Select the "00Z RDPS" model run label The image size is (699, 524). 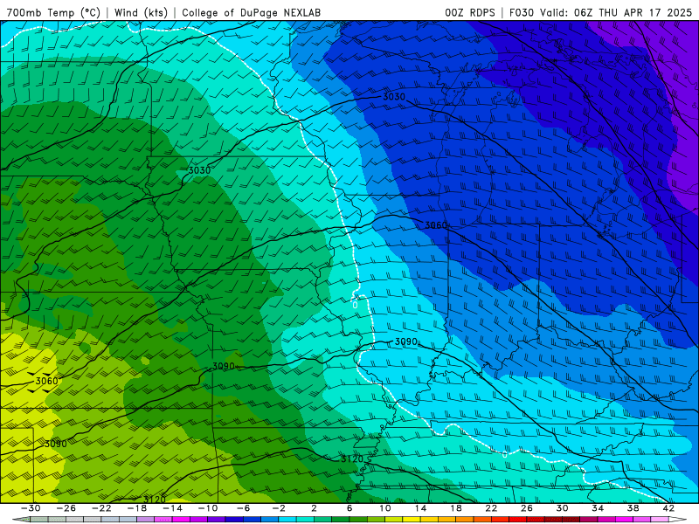click(x=469, y=12)
